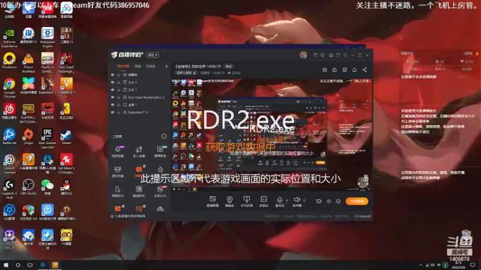
Task: Select the Red Dead Redemption 2 source row
Action: tap(140, 97)
